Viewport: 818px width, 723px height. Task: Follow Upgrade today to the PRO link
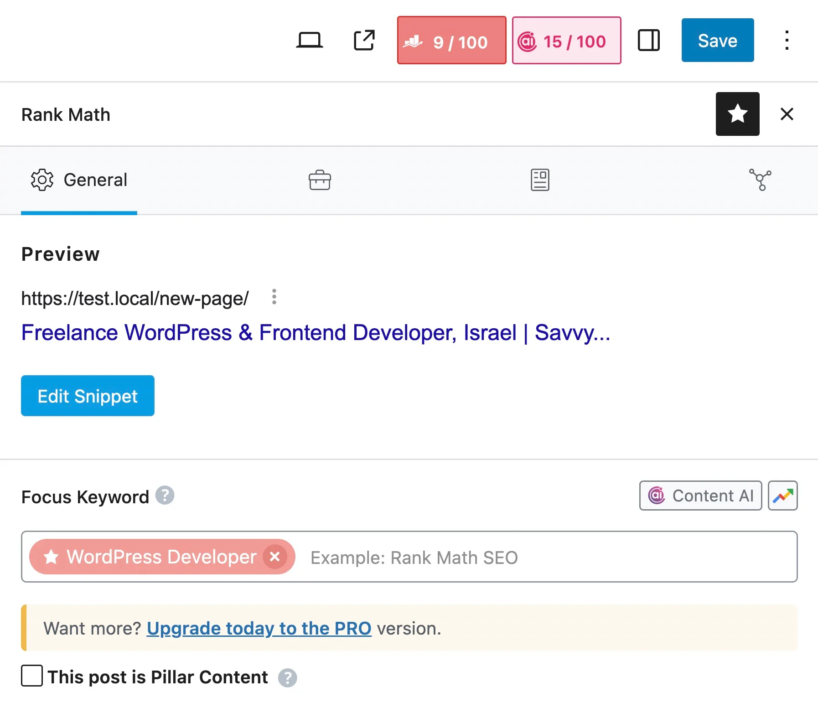click(259, 628)
